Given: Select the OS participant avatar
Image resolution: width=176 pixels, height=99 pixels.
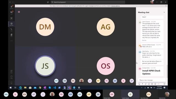Looking at the screenshot, I should click(x=106, y=66).
